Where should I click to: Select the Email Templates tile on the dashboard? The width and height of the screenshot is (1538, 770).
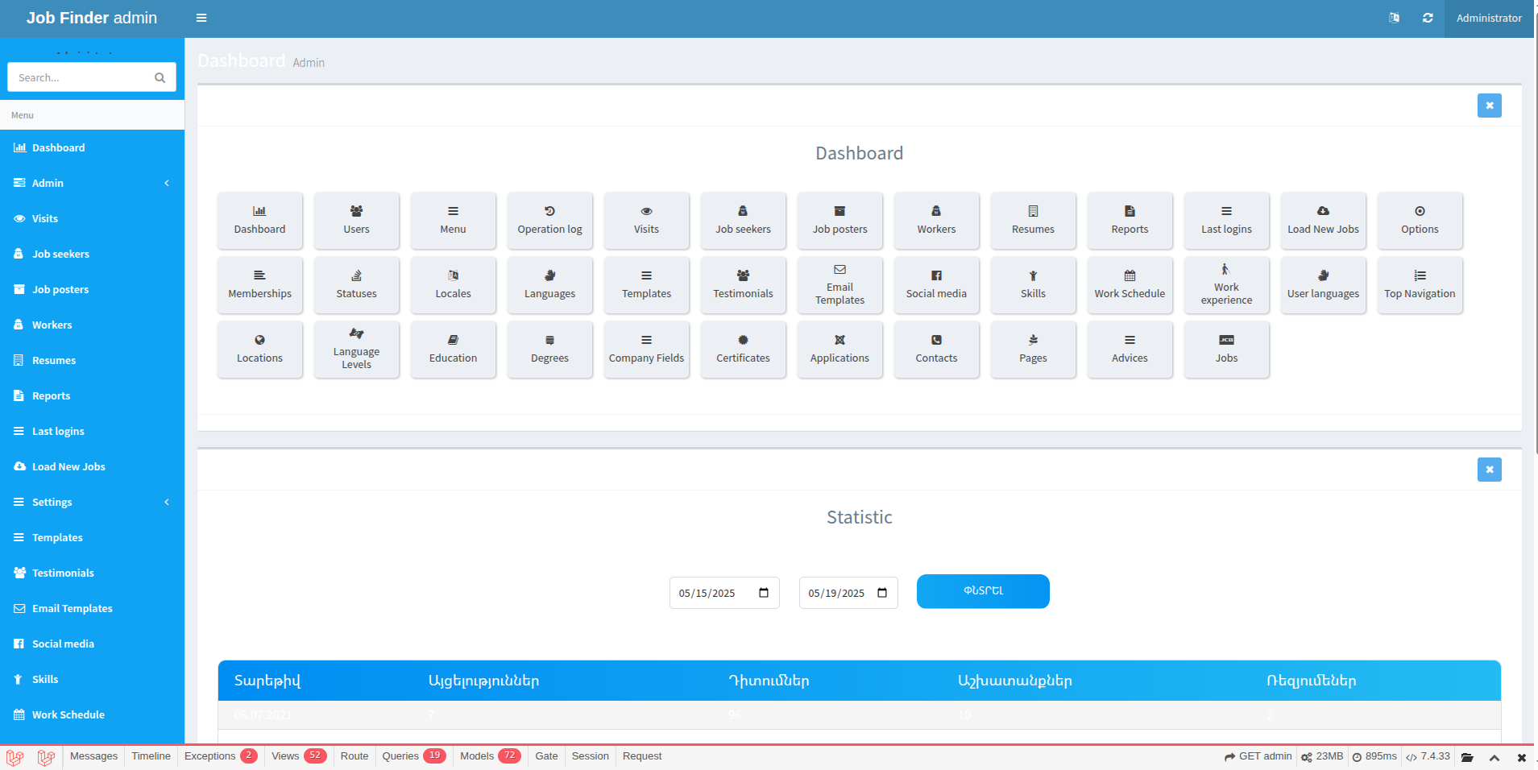pyautogui.click(x=839, y=284)
